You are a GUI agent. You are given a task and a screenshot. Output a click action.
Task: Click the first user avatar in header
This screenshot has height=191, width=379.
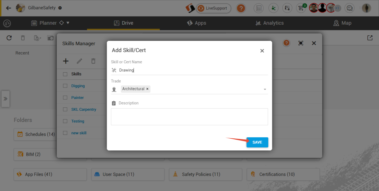pyautogui.click(x=314, y=8)
